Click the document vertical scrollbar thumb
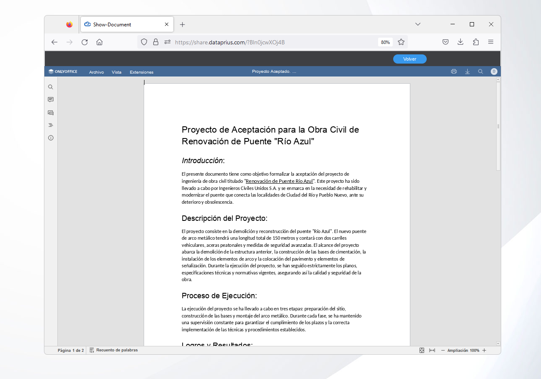This screenshot has height=379, width=541. pyautogui.click(x=498, y=126)
